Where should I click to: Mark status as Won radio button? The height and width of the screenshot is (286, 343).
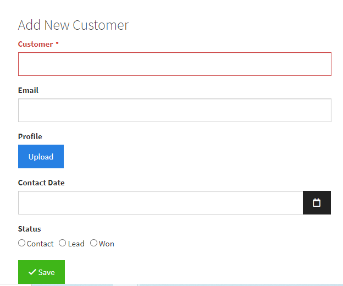(93, 243)
